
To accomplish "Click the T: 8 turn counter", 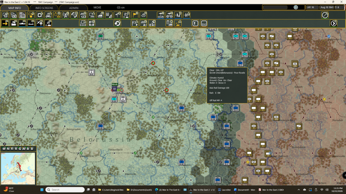I will [x=338, y=7].
